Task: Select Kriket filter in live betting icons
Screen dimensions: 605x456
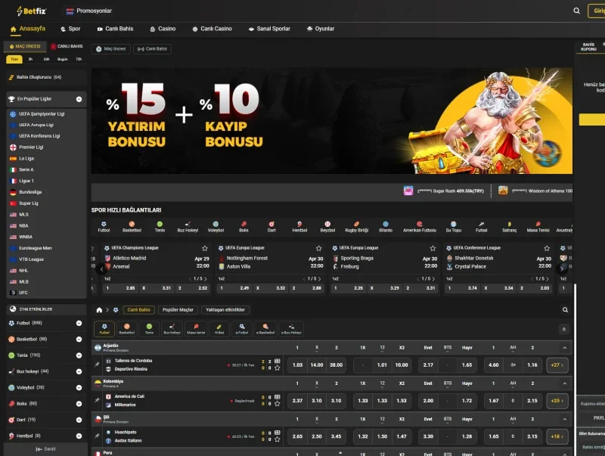Action: (219, 329)
